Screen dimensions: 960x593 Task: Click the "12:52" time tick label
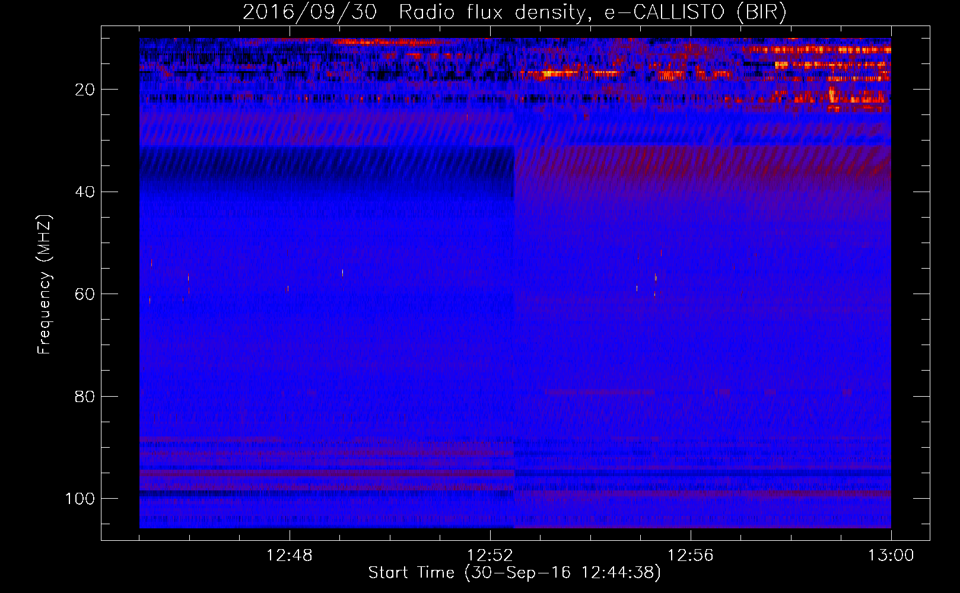[x=490, y=556]
